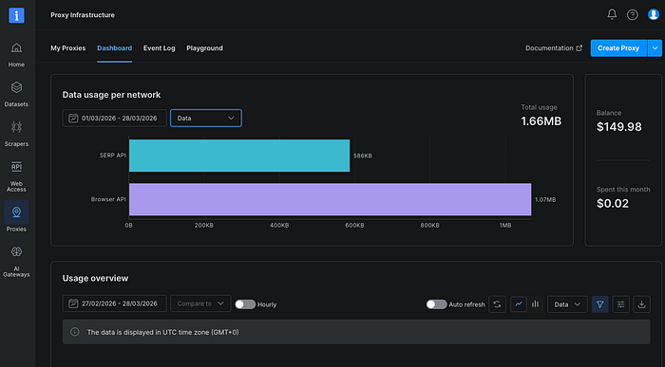Screen dimensions: 665x367
Task: Open AI Gateways in the sidebar
Action: 16,262
